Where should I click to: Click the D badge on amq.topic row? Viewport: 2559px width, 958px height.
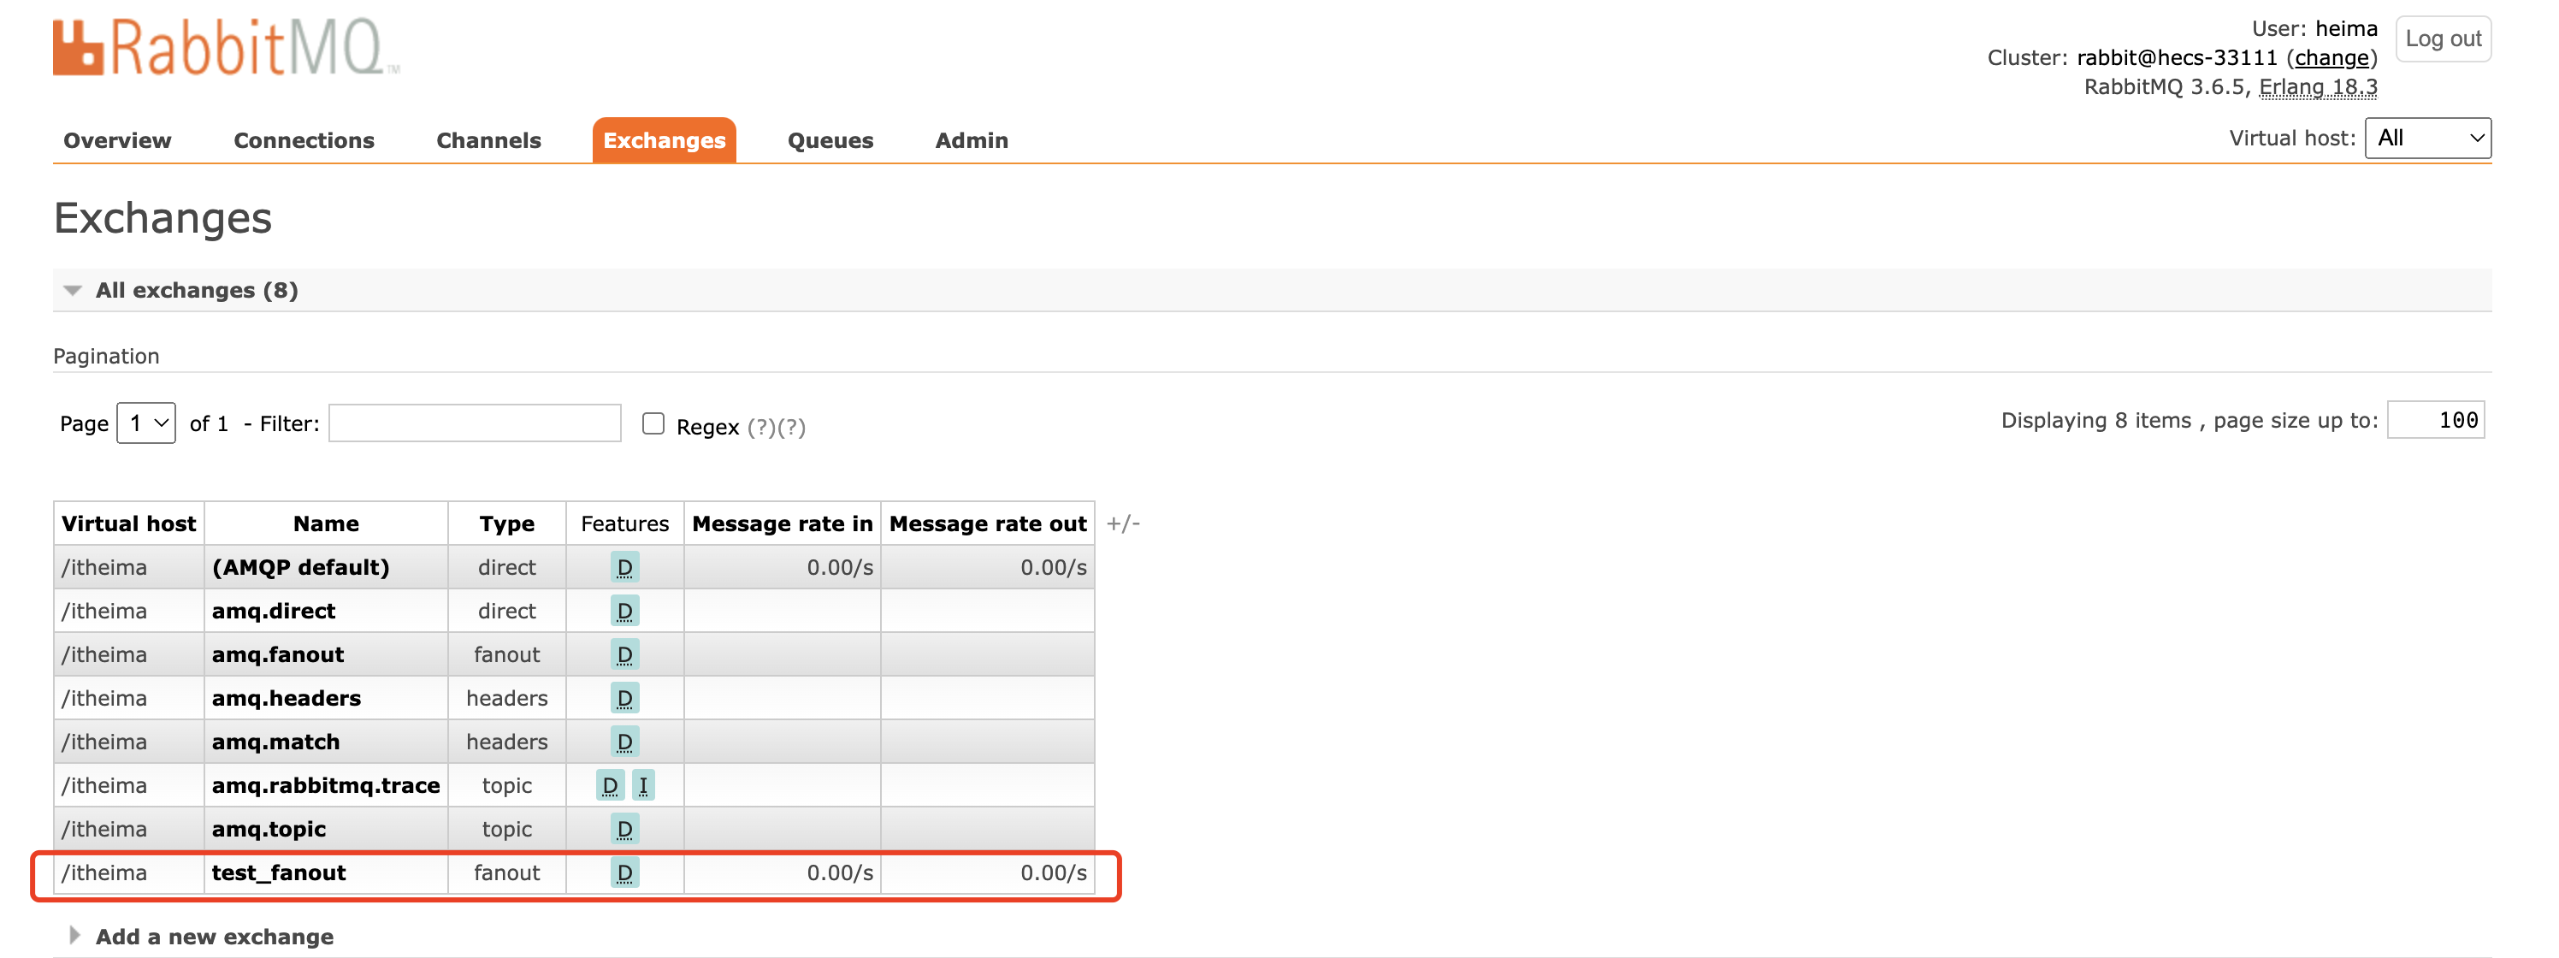tap(623, 829)
